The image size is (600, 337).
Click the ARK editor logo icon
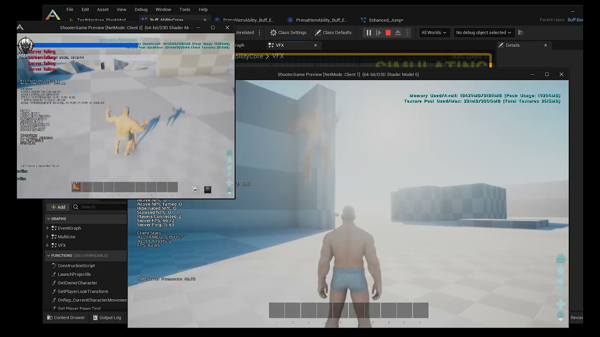click(x=53, y=15)
